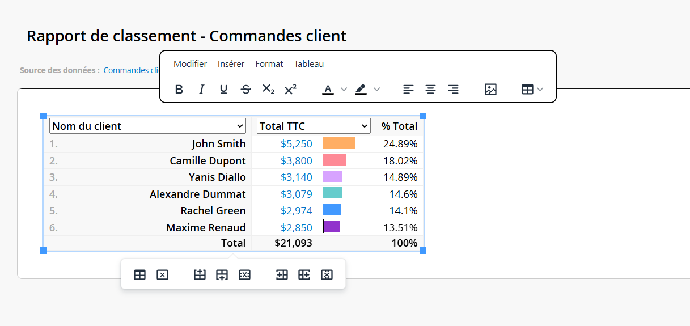Viewport: 690px width, 326px height.
Task: Open the Tableau menu
Action: click(x=309, y=64)
